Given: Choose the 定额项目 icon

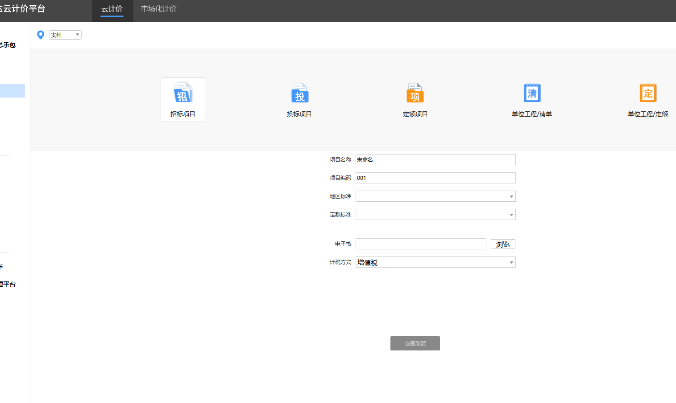Looking at the screenshot, I should click(415, 93).
